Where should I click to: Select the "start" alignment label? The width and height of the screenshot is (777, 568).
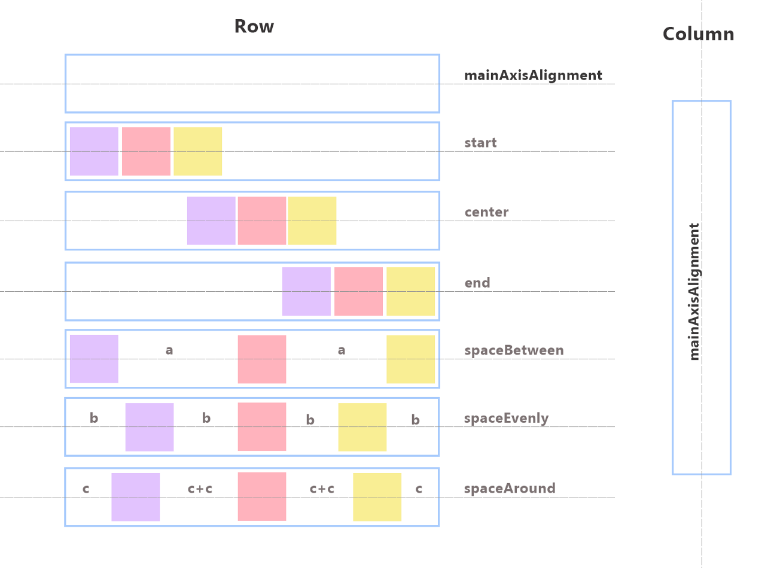[x=480, y=143]
